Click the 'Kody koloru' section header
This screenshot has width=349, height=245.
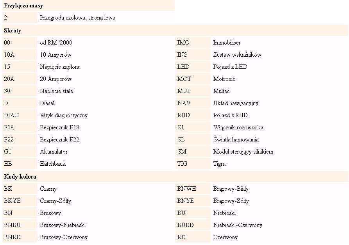pyautogui.click(x=20, y=177)
